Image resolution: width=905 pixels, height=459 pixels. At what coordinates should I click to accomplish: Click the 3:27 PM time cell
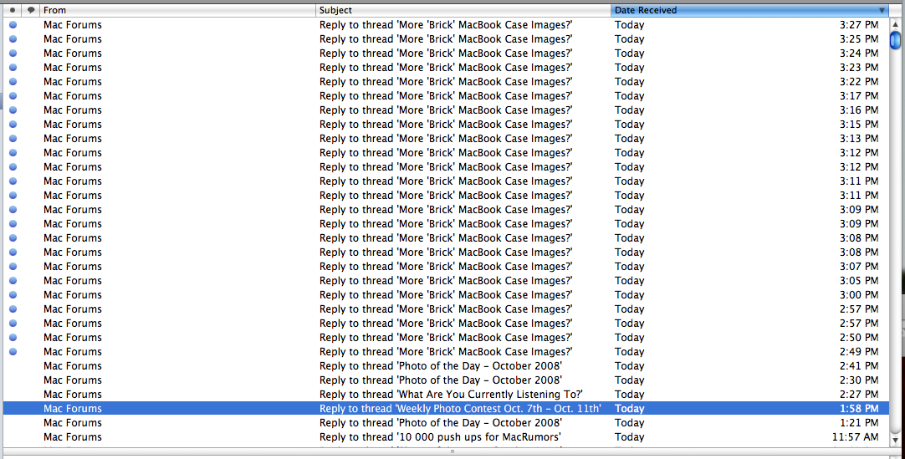(859, 25)
